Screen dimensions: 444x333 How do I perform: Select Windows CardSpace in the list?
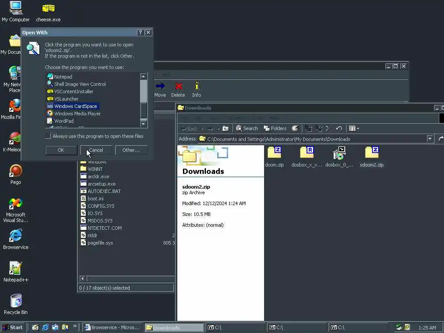click(x=72, y=106)
